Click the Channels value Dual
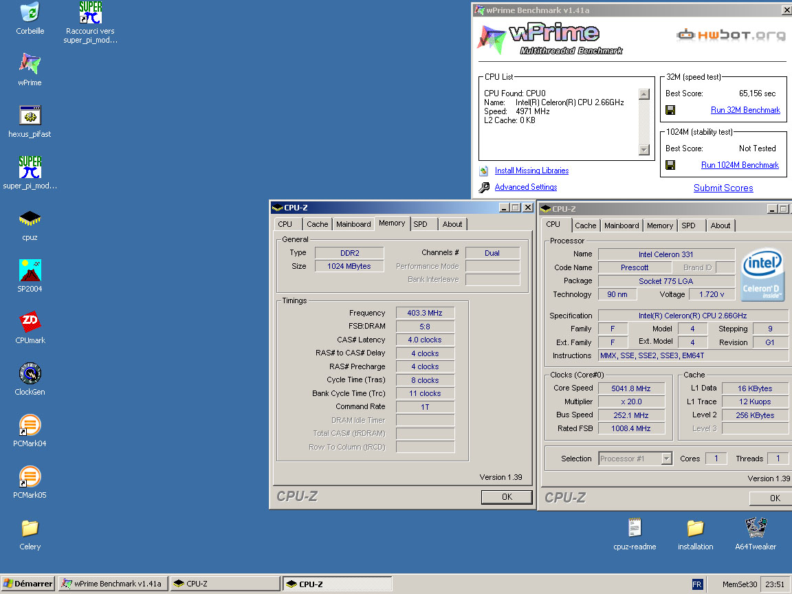The width and height of the screenshot is (792, 594). coord(492,253)
